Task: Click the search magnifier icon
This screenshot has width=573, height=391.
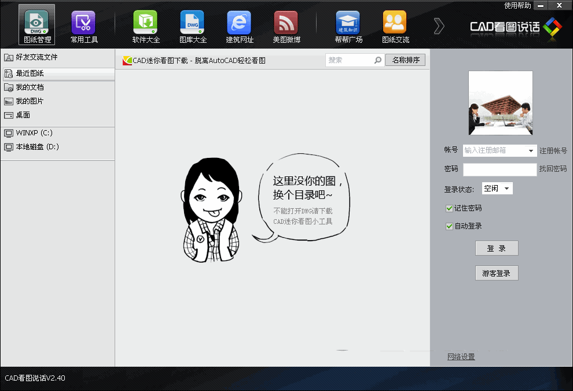Action: click(378, 60)
